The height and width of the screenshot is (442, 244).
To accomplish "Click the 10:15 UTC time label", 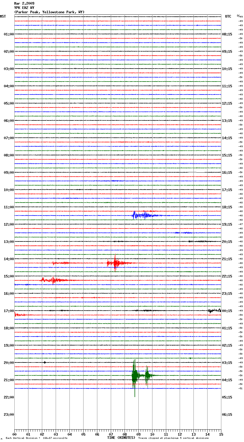I will [227, 69].
